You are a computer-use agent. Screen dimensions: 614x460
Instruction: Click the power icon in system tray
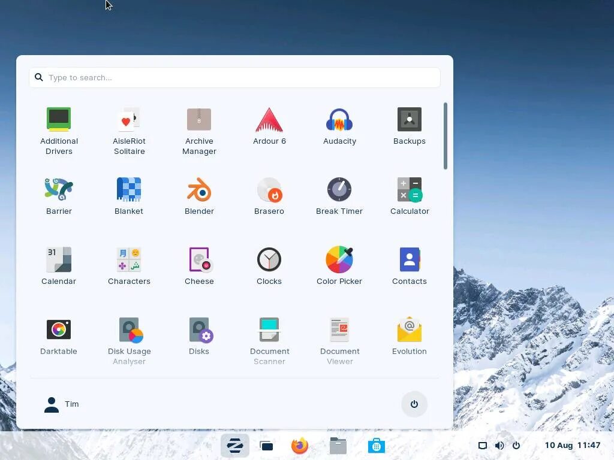tap(516, 446)
